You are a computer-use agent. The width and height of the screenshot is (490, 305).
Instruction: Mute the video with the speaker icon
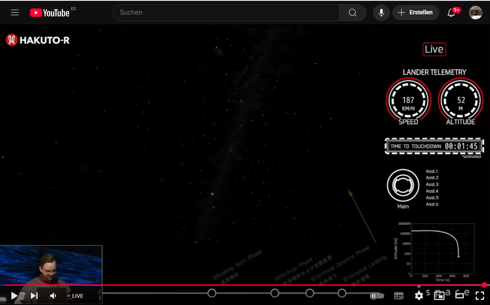(x=54, y=296)
